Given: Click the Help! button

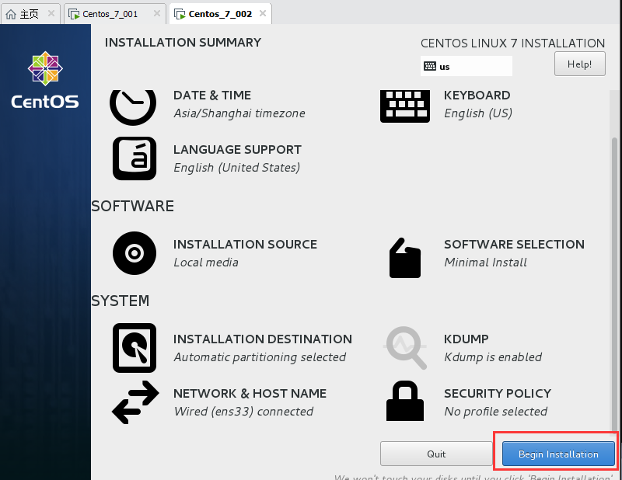Looking at the screenshot, I should (x=579, y=64).
